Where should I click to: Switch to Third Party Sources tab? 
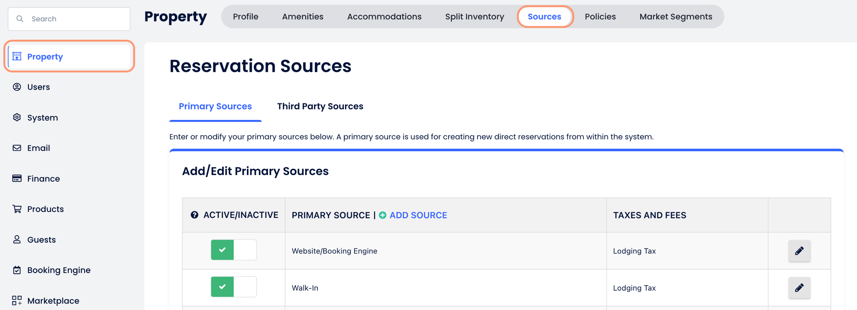pyautogui.click(x=320, y=106)
